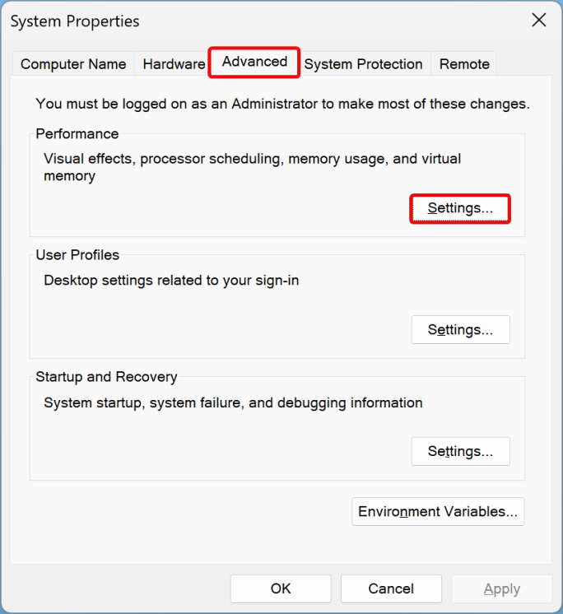Click the User Profiles group heading
Image resolution: width=563 pixels, height=614 pixels.
(x=77, y=255)
